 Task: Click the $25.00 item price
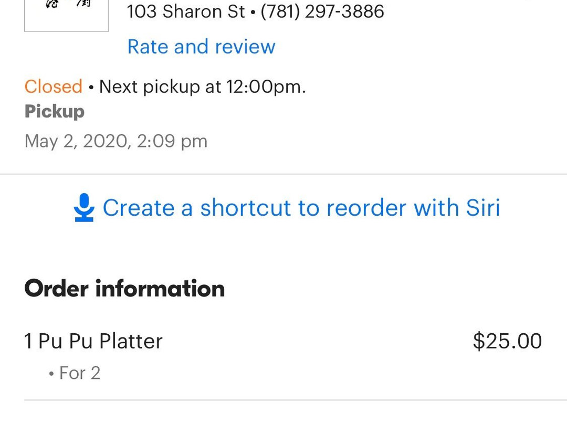pyautogui.click(x=507, y=341)
